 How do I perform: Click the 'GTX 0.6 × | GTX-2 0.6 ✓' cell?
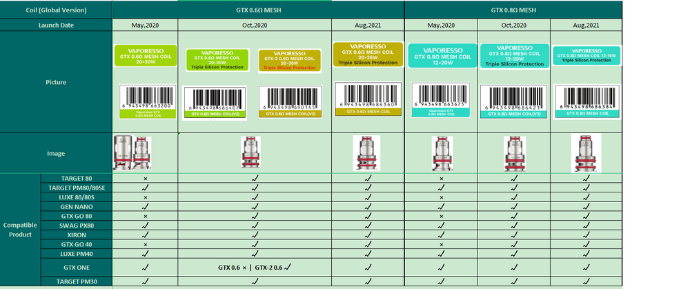pyautogui.click(x=255, y=267)
